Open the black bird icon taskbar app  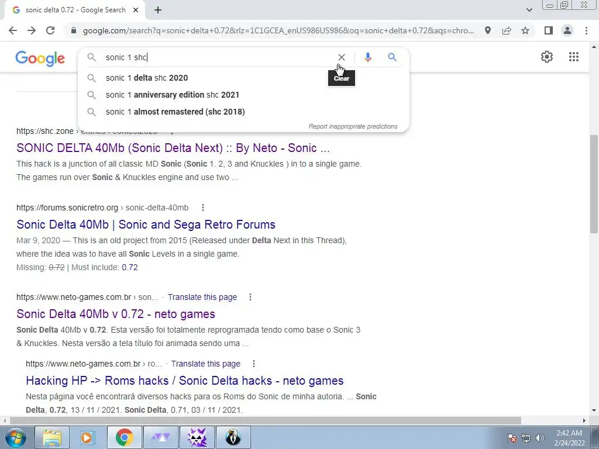point(233,437)
